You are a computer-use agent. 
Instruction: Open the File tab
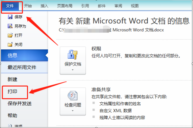10,6
